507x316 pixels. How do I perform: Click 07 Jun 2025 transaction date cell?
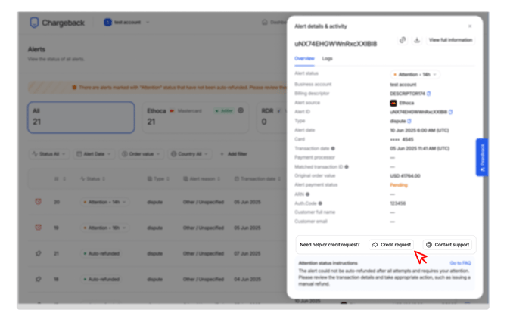click(247, 254)
